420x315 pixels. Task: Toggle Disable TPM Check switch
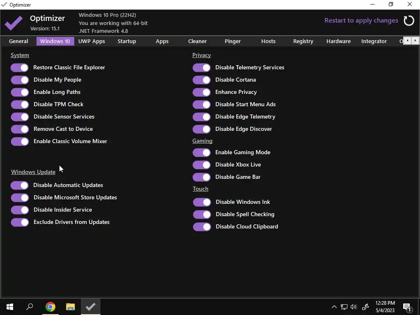coord(20,105)
